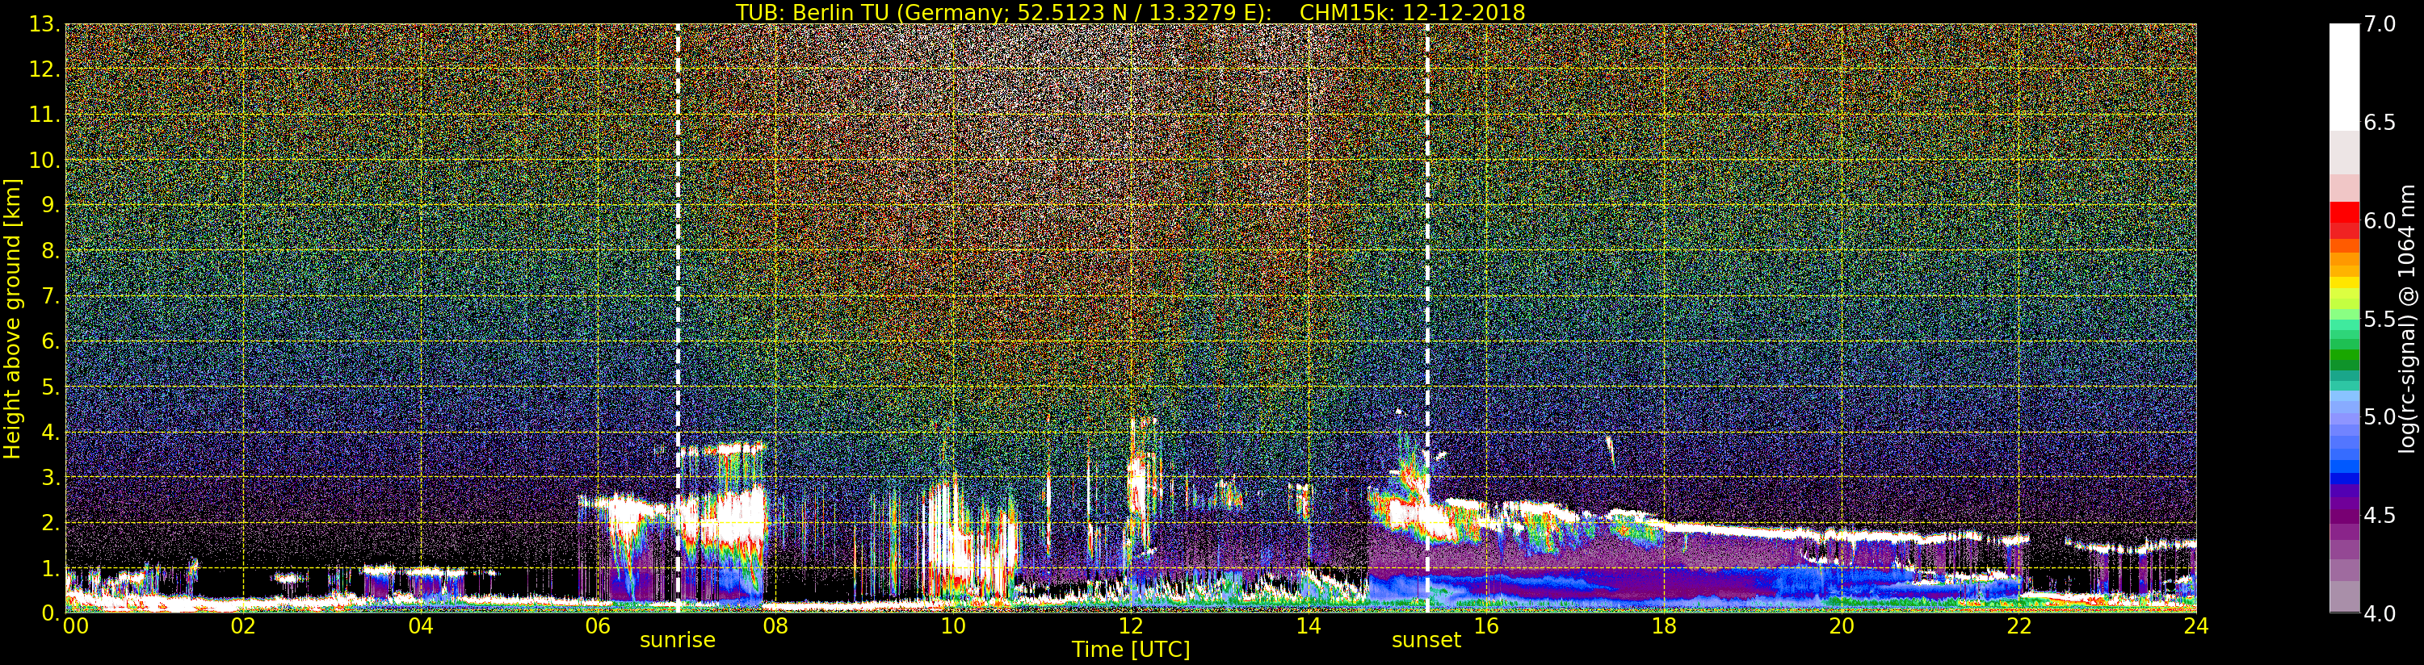Screen dimensions: 2424x665
Task: Click the time axis tick label '20'
Action: pyautogui.click(x=1842, y=625)
